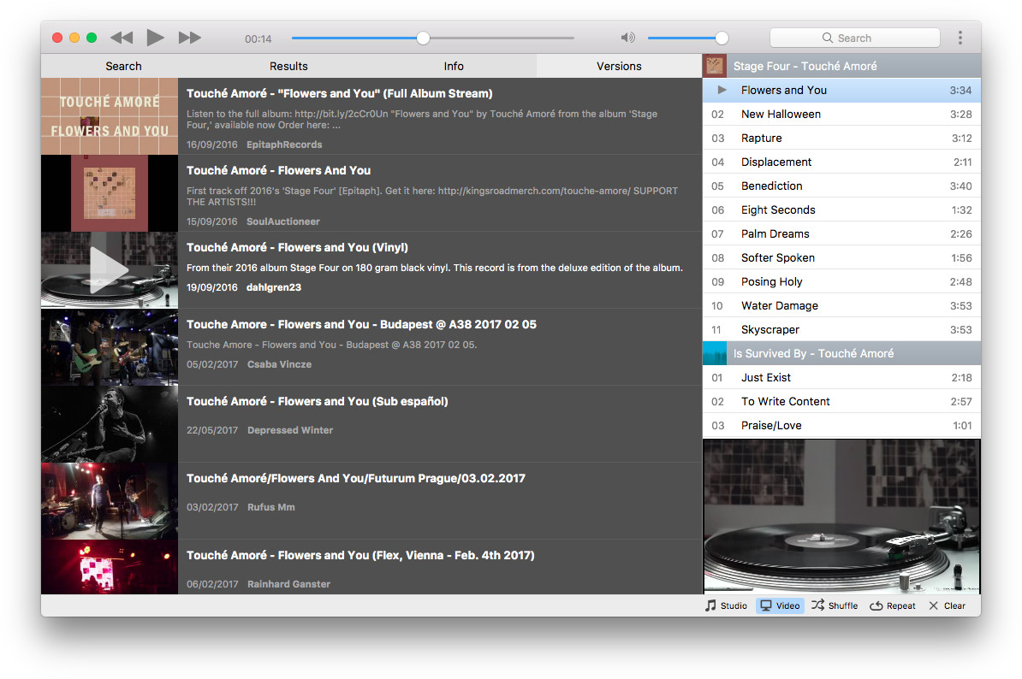Open the Info tab
Viewport: 1022px width, 679px height.
[454, 66]
